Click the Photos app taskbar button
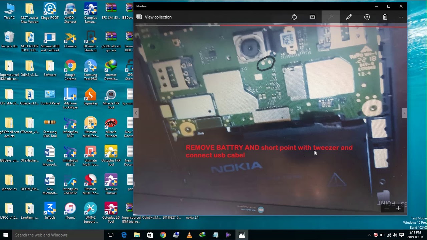The width and height of the screenshot is (427, 240). coord(242,235)
